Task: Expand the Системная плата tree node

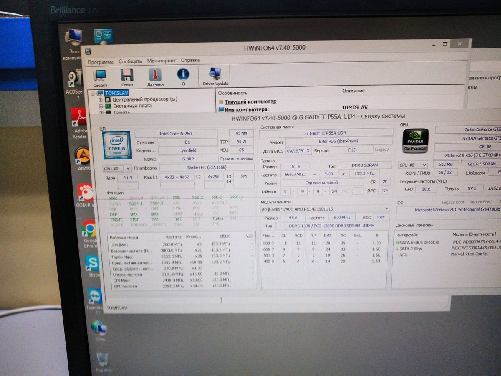Action: pos(101,107)
